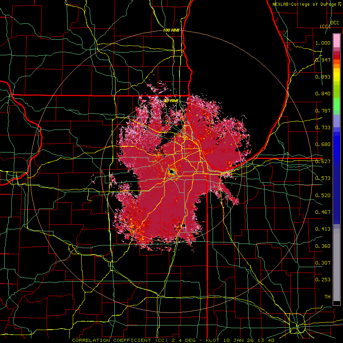Click the 1.000 legend value
Viewport: 343px width, 343px height.
point(323,43)
